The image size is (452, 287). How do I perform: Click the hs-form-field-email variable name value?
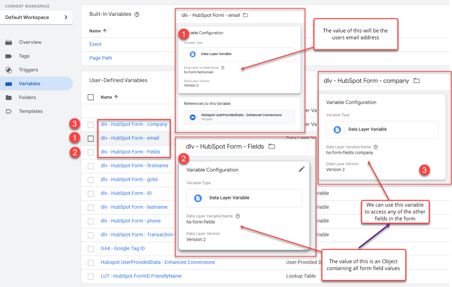pyautogui.click(x=198, y=72)
